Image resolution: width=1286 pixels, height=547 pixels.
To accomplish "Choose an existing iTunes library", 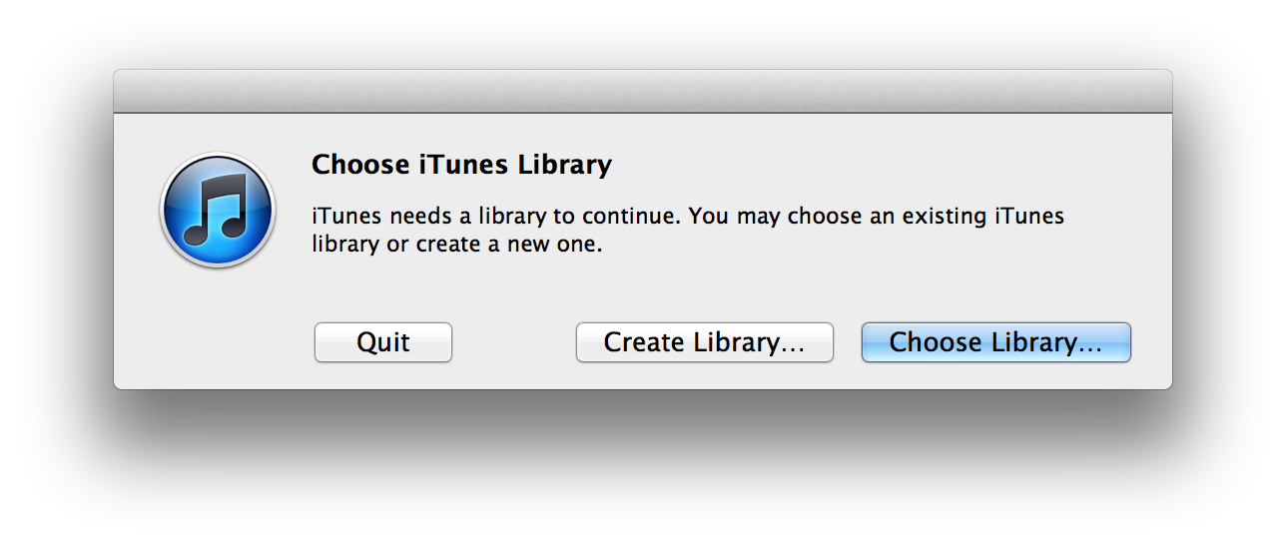I will tap(995, 342).
